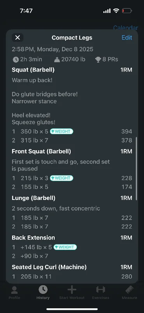Tap the workout duration clock icon
The width and height of the screenshot is (144, 313).
pos(16,59)
